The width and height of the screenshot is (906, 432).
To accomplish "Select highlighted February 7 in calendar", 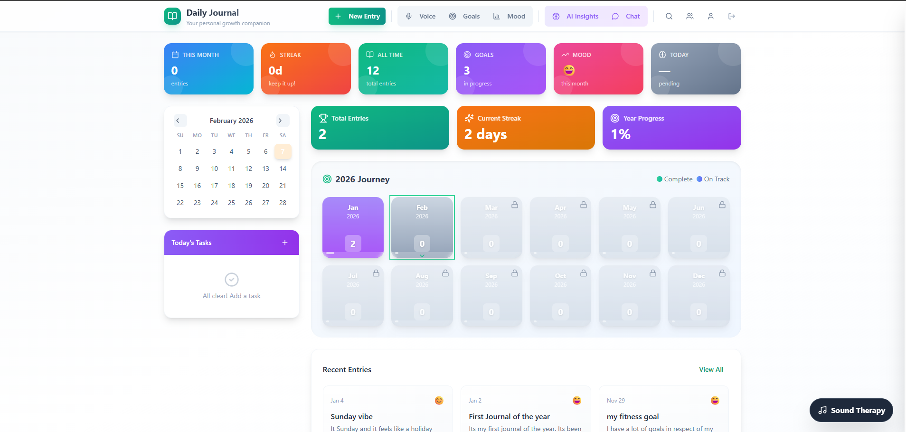I will pyautogui.click(x=283, y=151).
